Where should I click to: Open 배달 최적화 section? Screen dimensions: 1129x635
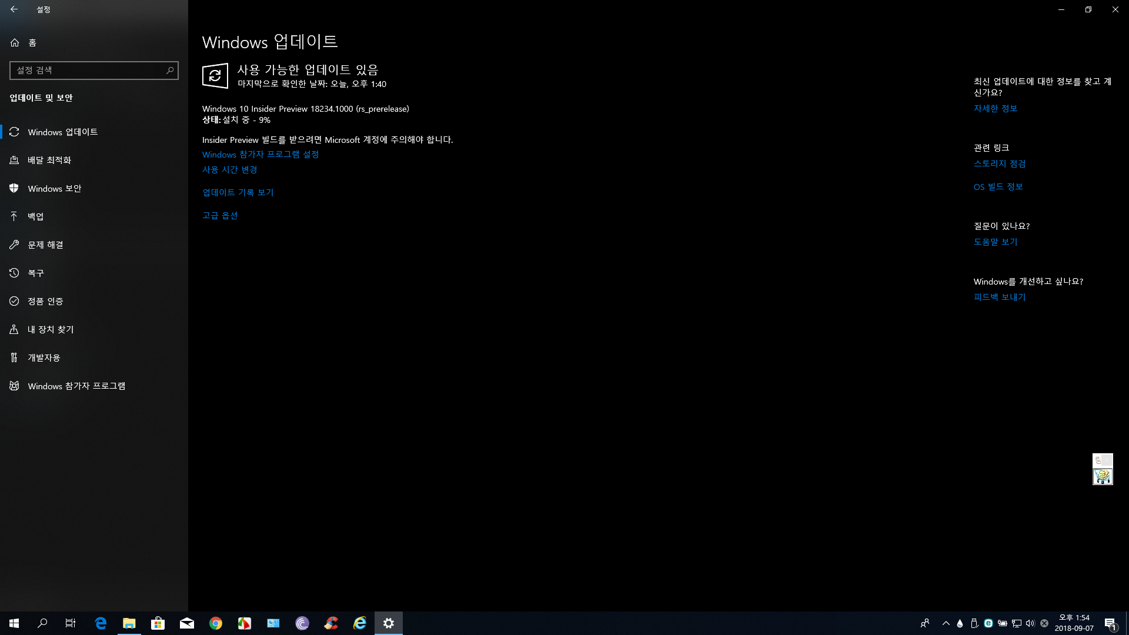[94, 160]
